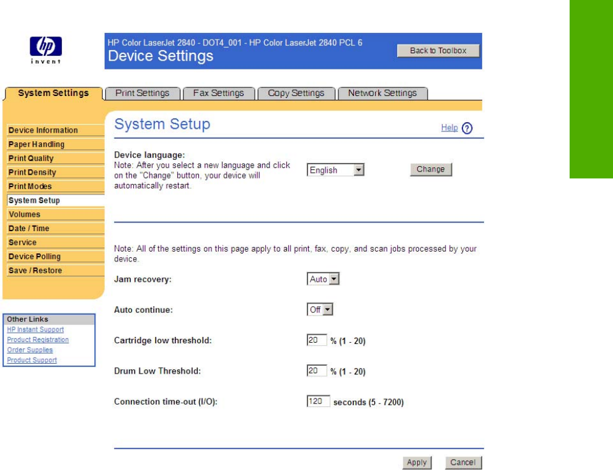Image resolution: width=613 pixels, height=474 pixels.
Task: Click the 'Auto continue:' label
Action: [x=143, y=310]
